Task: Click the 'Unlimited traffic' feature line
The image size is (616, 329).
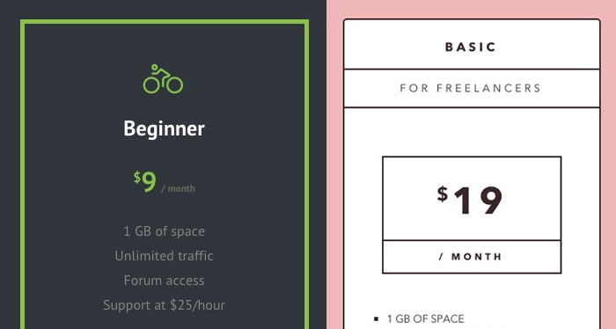Action: click(x=164, y=256)
